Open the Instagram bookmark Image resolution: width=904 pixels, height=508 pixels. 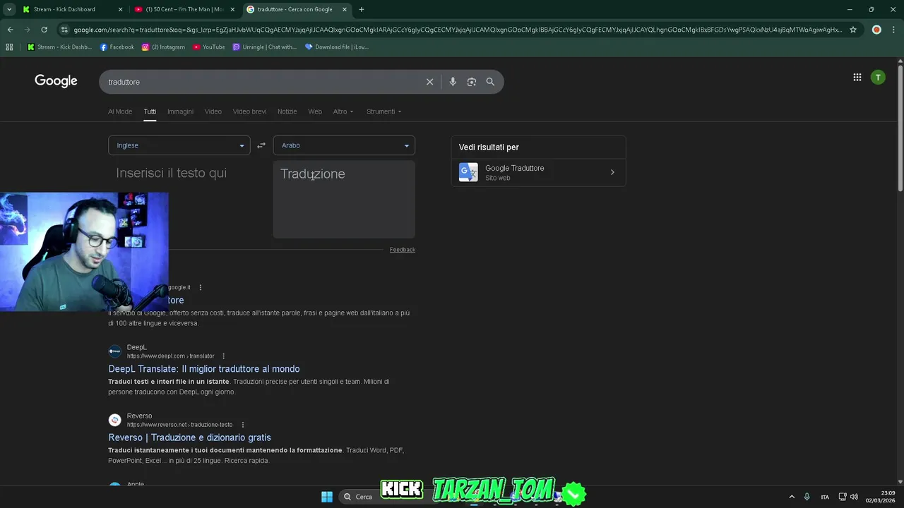tap(163, 47)
